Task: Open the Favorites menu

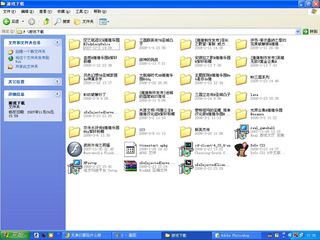Action: point(63,12)
